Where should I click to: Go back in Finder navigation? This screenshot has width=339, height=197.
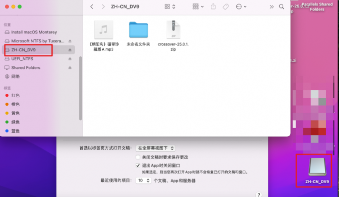click(x=92, y=6)
